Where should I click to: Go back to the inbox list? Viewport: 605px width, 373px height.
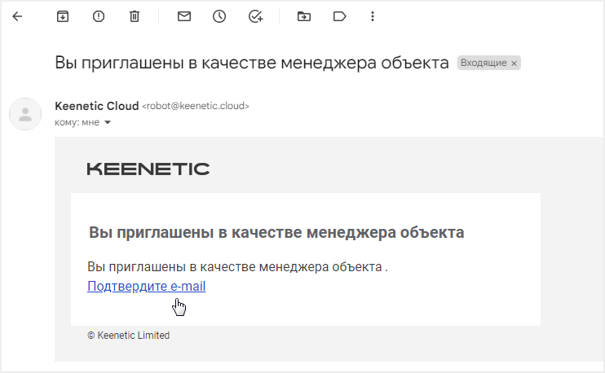[x=17, y=16]
